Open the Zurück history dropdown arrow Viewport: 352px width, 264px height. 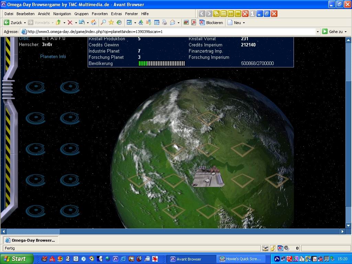pos(25,23)
